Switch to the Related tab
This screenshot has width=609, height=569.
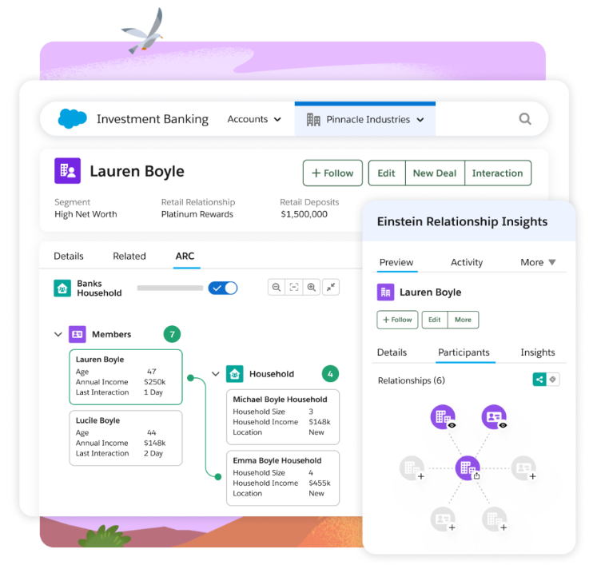(x=129, y=257)
